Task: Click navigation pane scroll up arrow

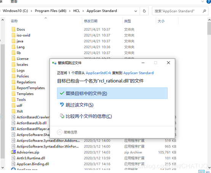Action: pos(3,20)
